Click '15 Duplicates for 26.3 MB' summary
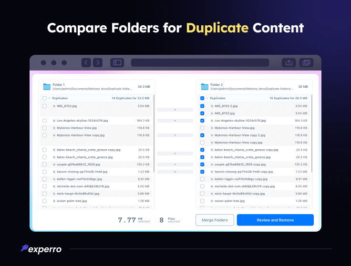 point(289,98)
